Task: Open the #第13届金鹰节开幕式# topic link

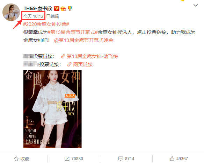Action: [73, 32]
